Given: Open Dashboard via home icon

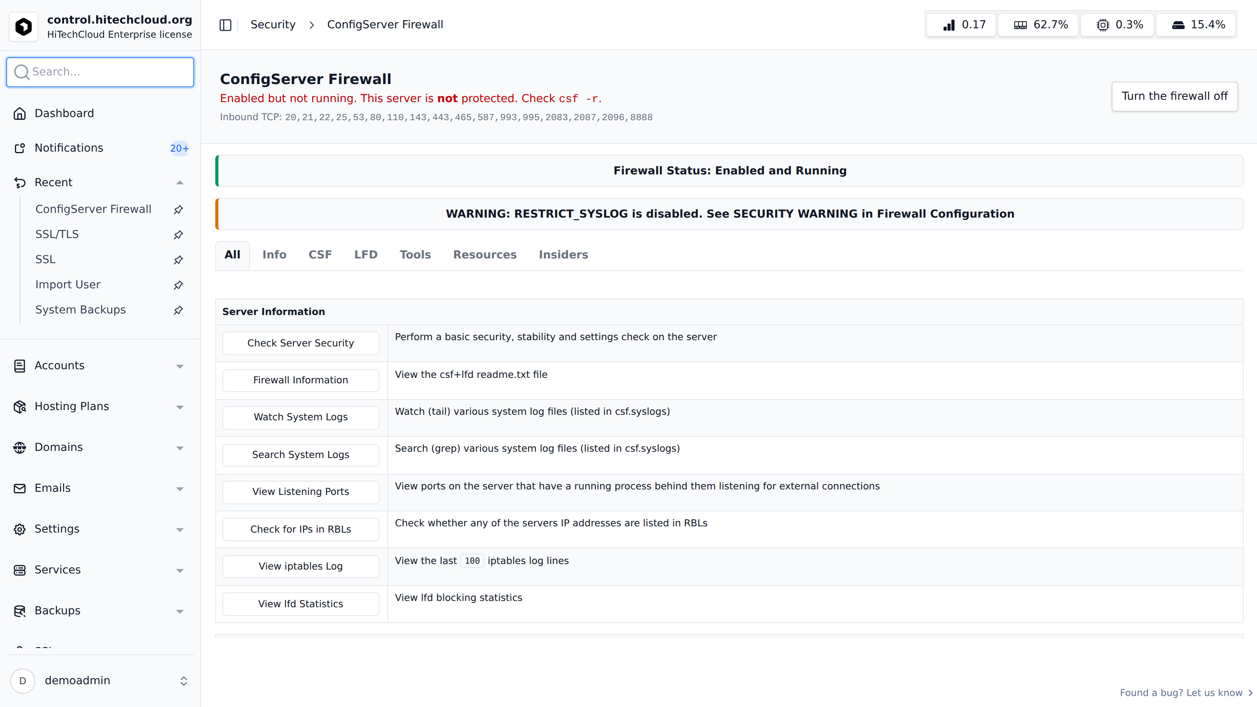Looking at the screenshot, I should point(20,113).
